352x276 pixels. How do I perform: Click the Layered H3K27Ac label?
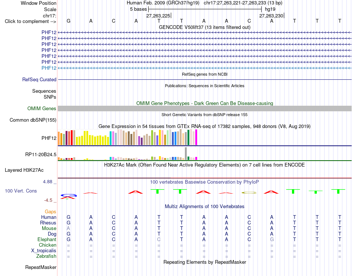[24, 170]
